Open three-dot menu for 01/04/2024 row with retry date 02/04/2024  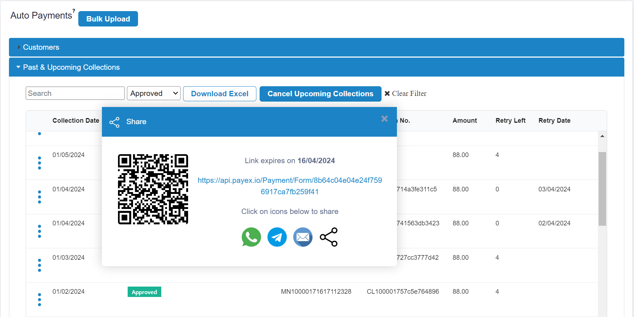click(x=39, y=231)
